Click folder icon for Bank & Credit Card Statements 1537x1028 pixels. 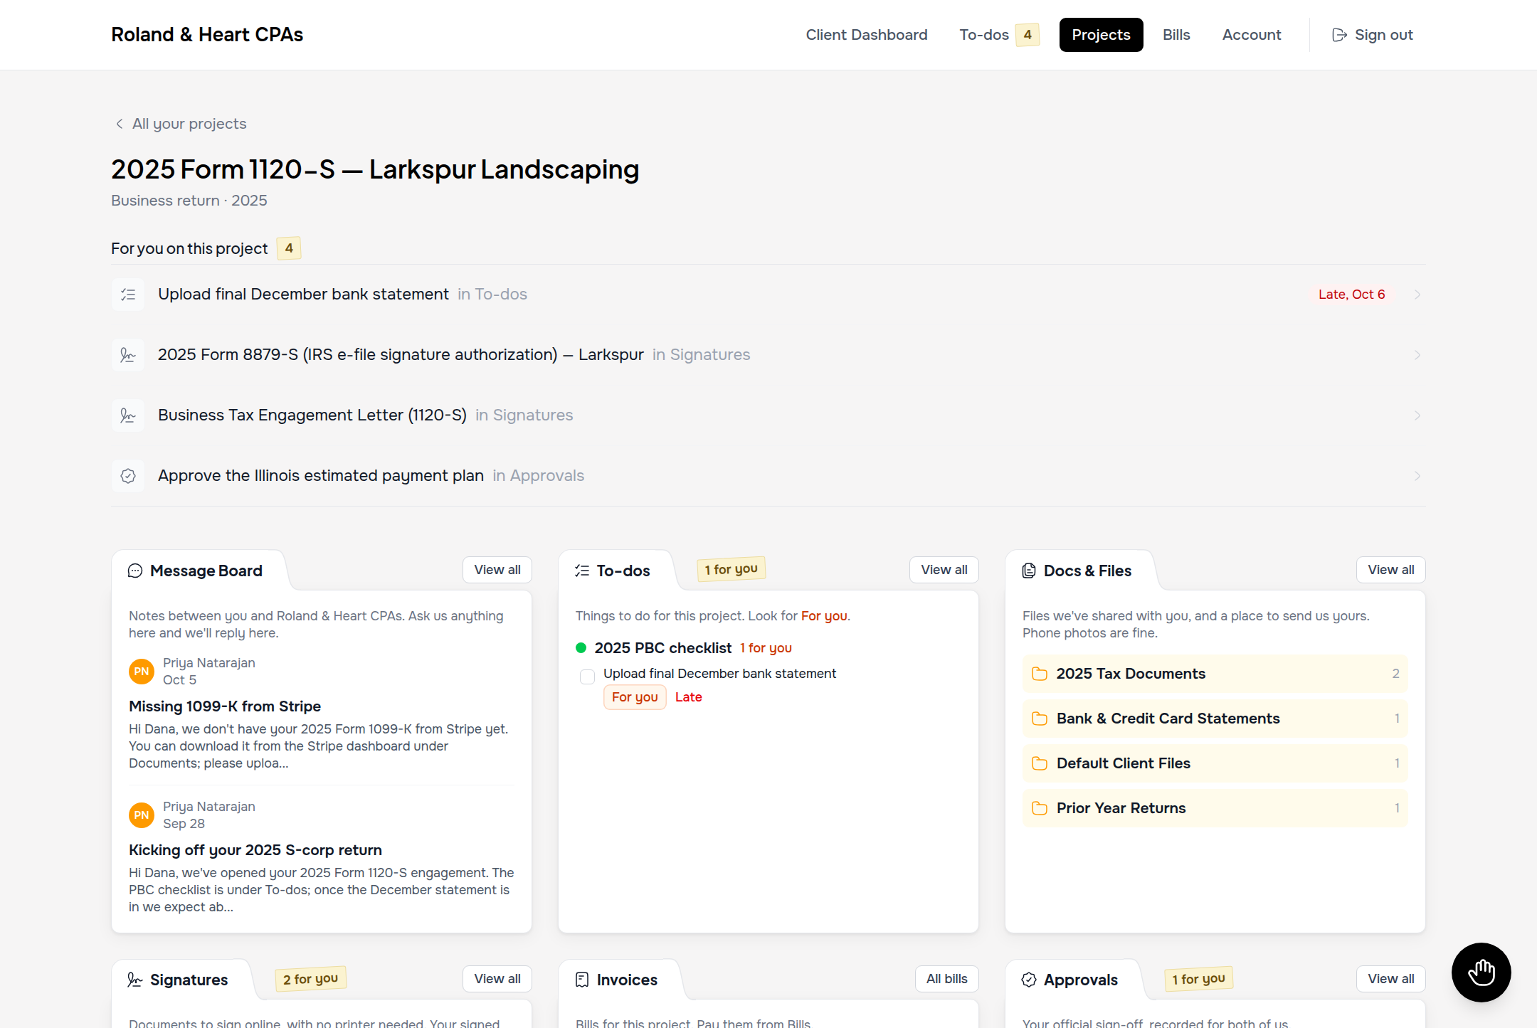click(1040, 719)
